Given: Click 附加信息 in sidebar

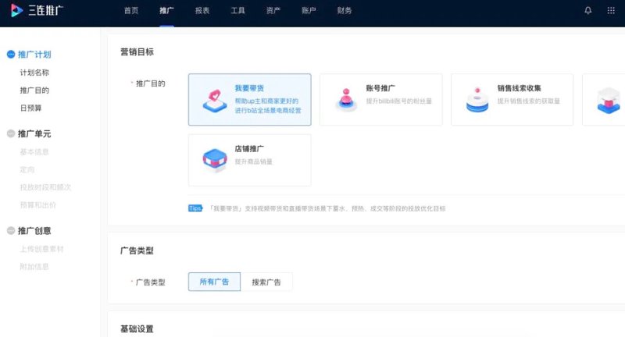Looking at the screenshot, I should (34, 267).
